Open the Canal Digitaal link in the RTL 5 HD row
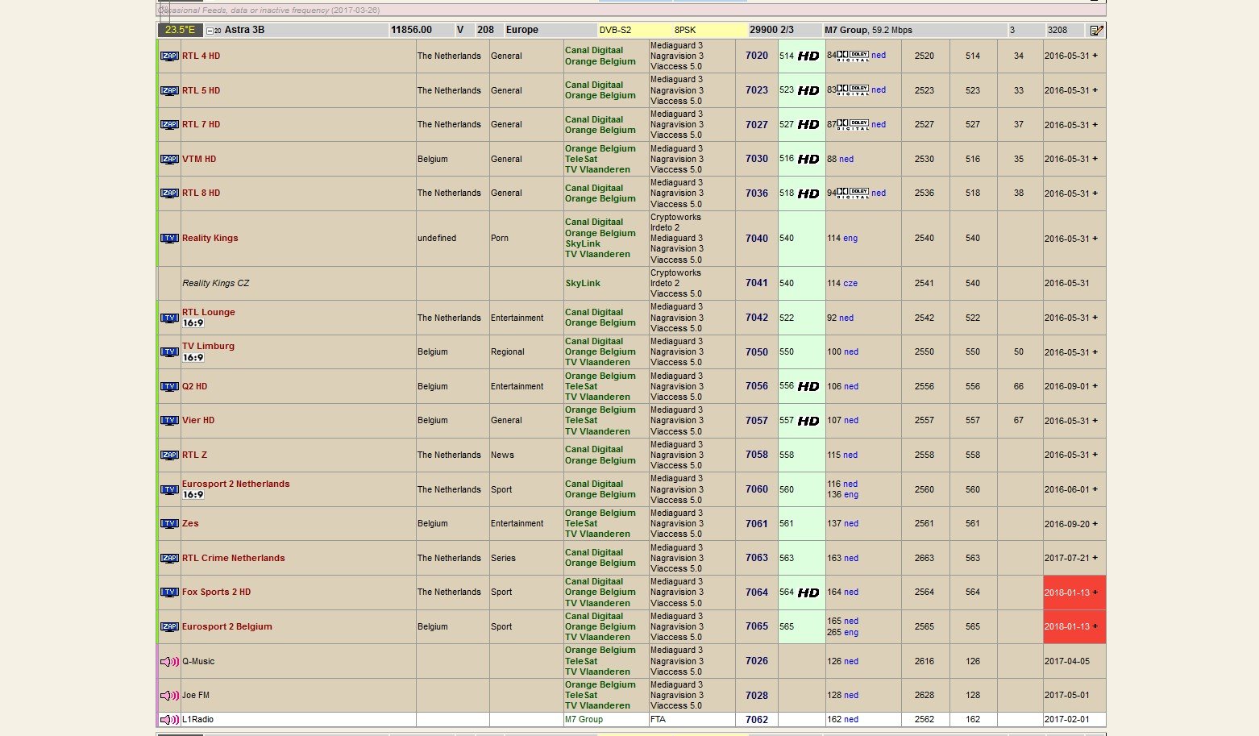1259x736 pixels. pyautogui.click(x=594, y=85)
